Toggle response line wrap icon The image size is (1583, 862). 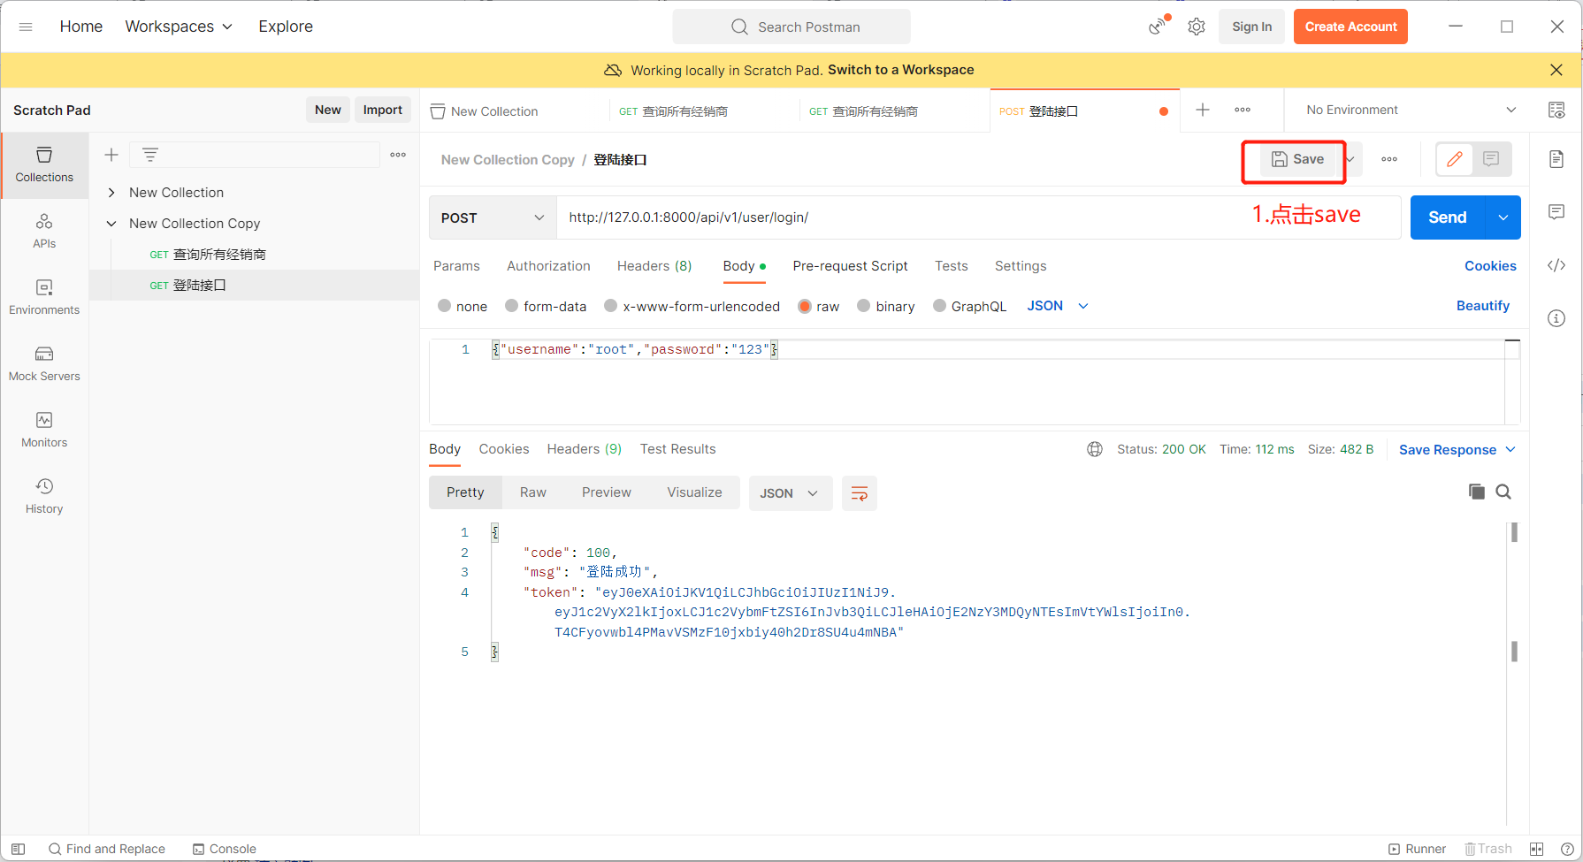(859, 493)
